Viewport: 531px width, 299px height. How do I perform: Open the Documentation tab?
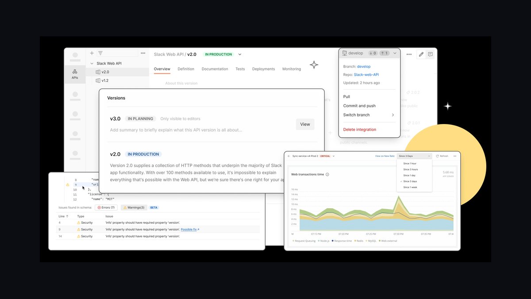click(x=215, y=69)
